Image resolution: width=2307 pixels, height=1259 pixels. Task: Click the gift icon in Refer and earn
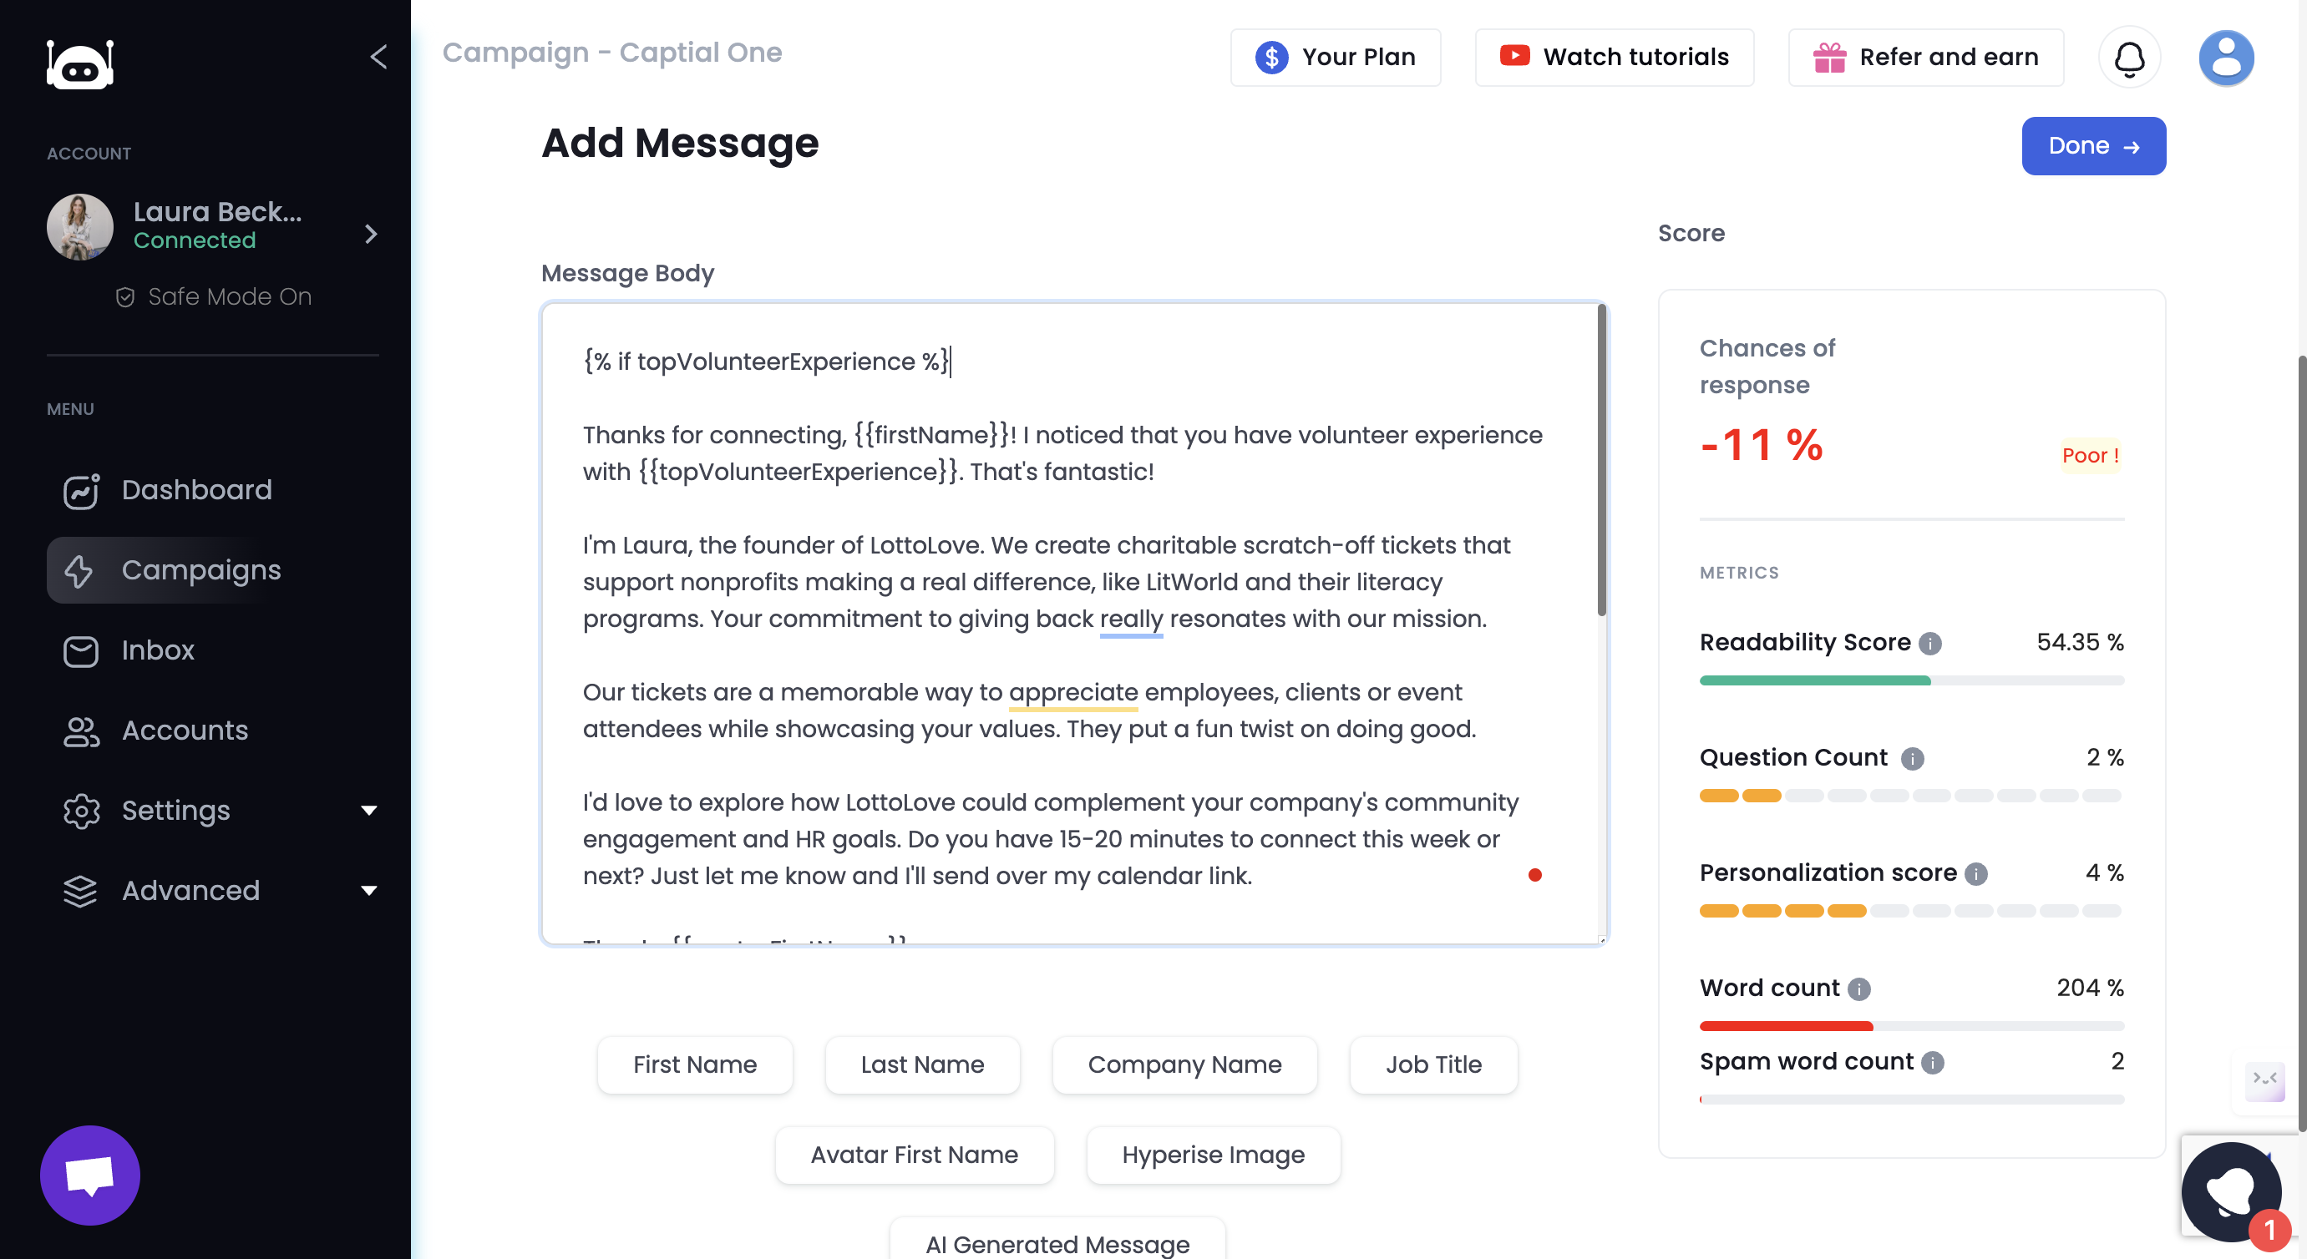click(1830, 58)
